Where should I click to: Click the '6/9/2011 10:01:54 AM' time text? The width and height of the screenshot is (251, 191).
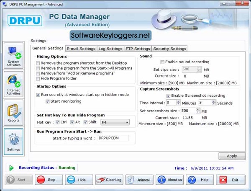tap(212, 168)
